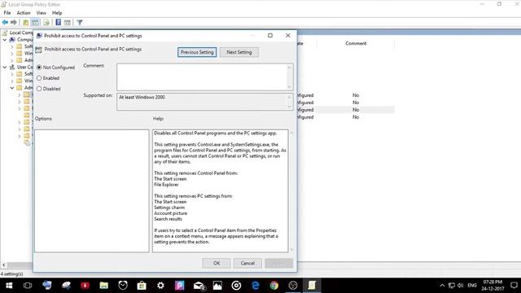Click the Back arrow in the toolbar
The width and height of the screenshot is (521, 293).
tap(5, 22)
